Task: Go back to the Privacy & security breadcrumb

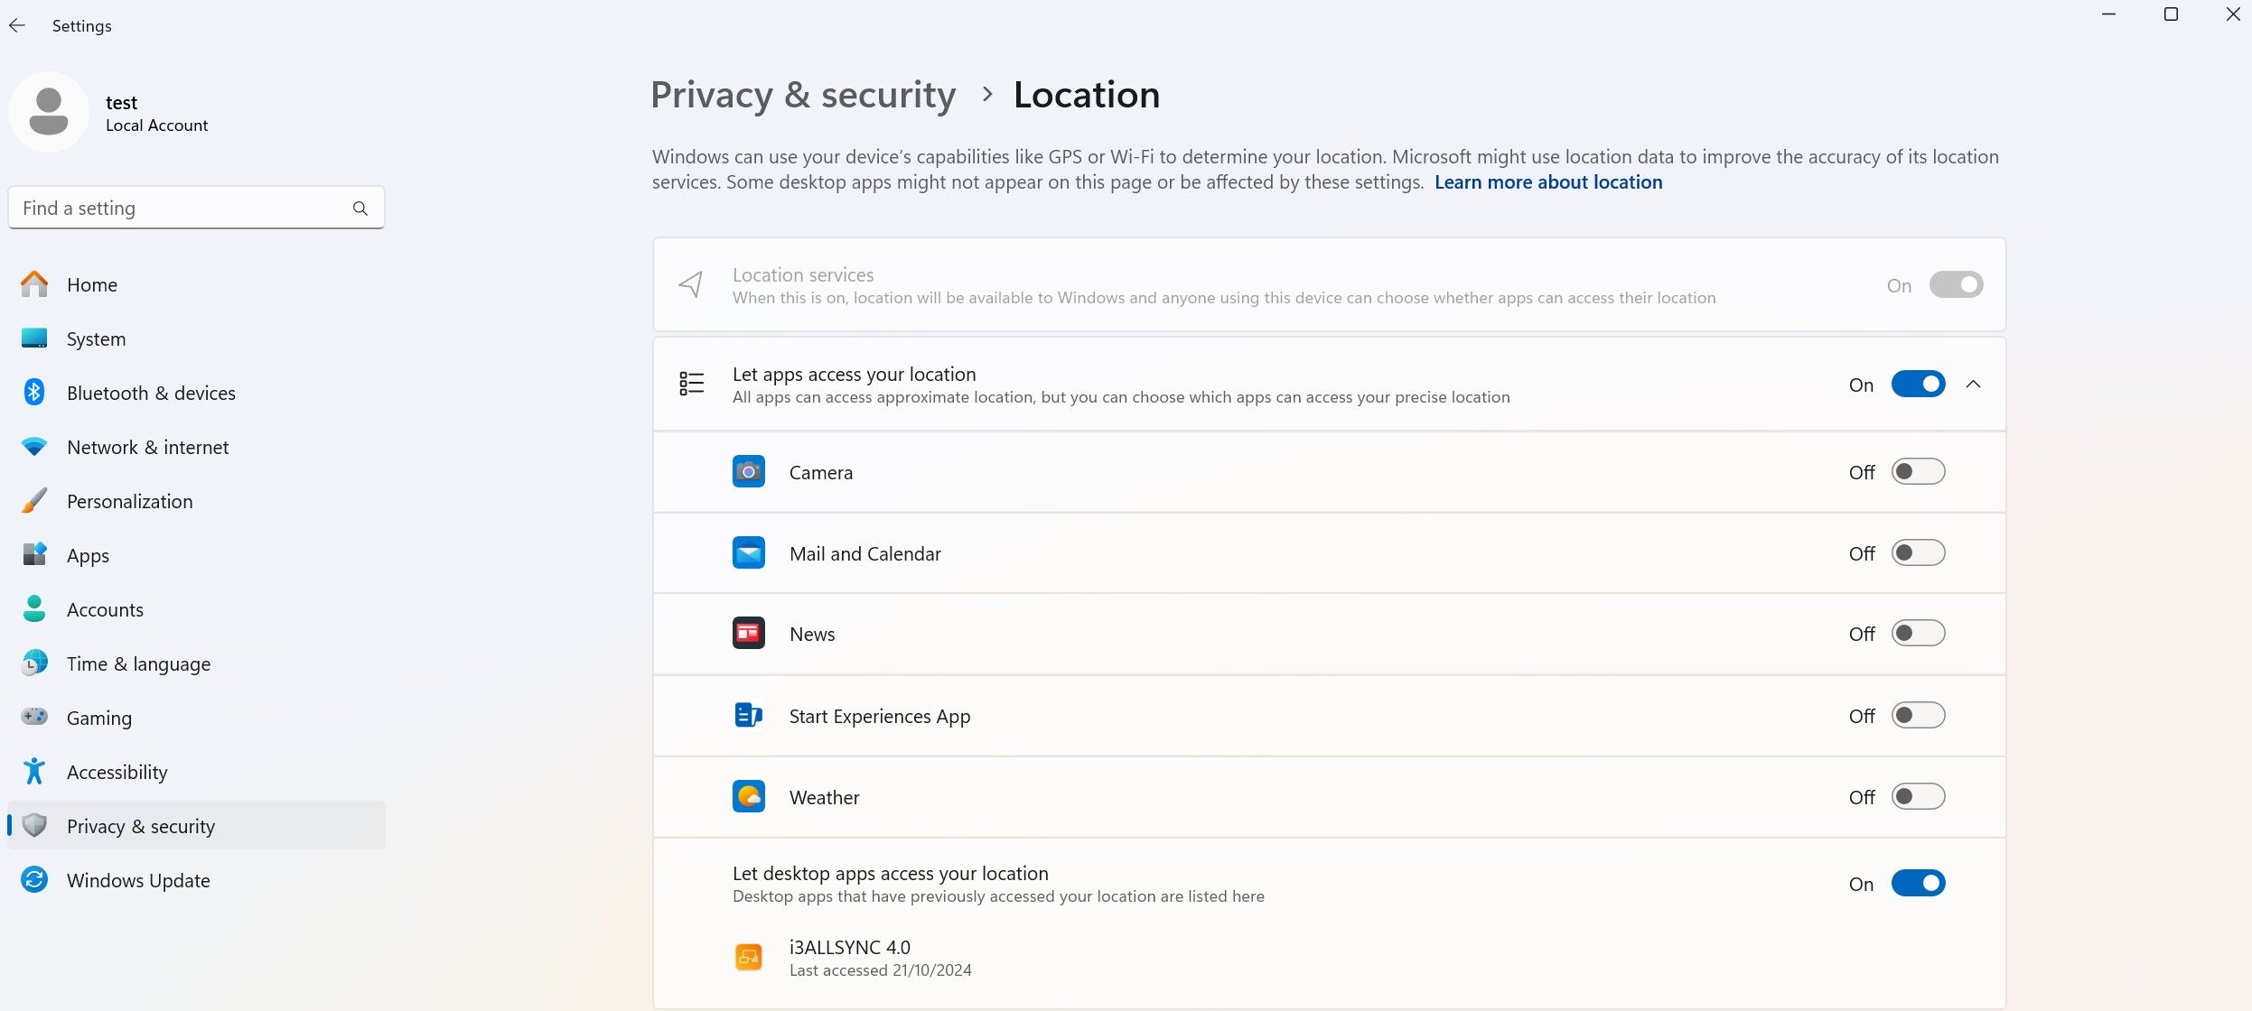Action: (802, 96)
